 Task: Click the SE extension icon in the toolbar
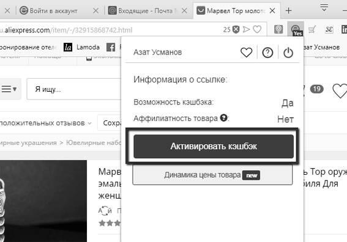[x=329, y=29]
